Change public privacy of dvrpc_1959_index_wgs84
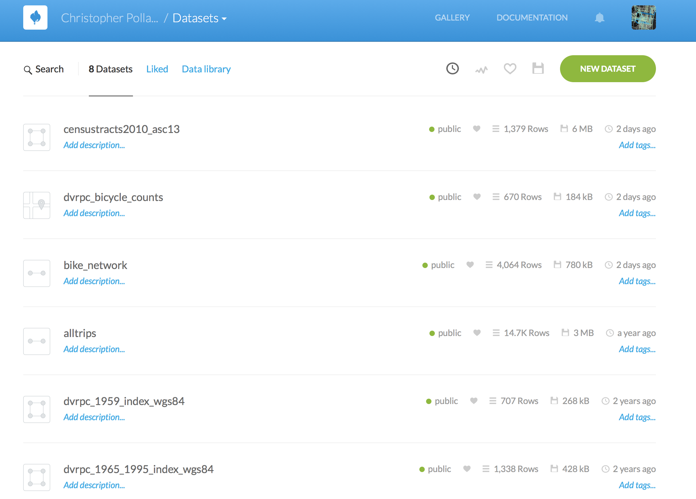Image resolution: width=696 pixels, height=499 pixels. coord(442,401)
